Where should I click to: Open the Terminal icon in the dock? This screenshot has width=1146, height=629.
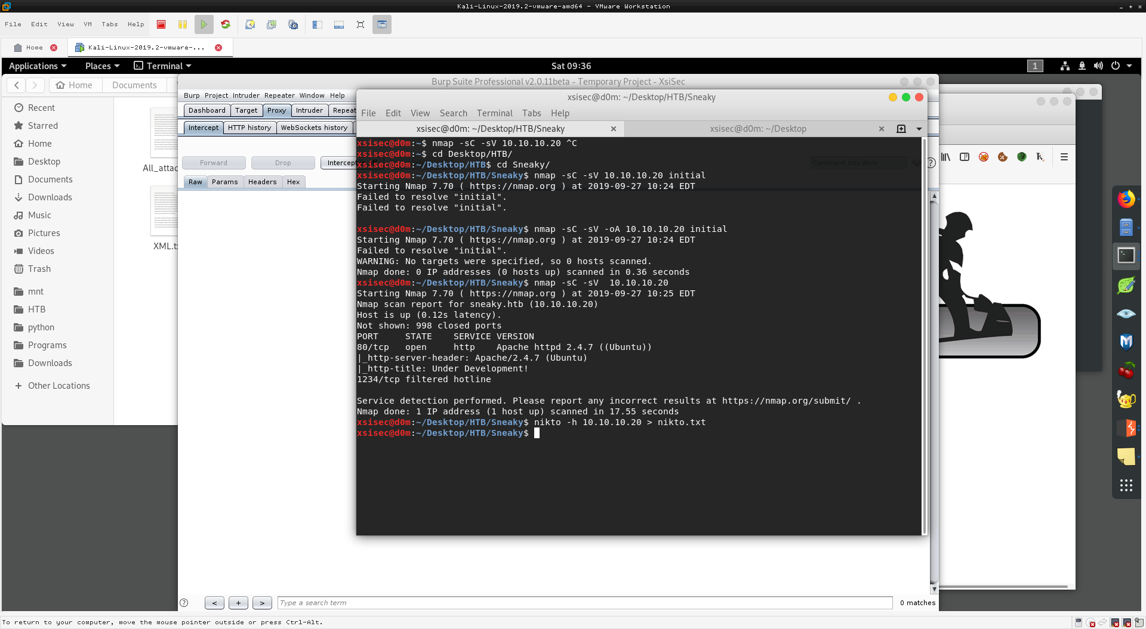click(x=1126, y=256)
